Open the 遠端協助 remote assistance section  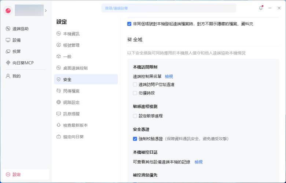26,29
